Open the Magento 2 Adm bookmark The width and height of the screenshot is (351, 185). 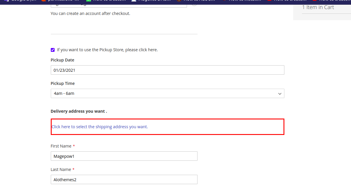(x=152, y=1)
